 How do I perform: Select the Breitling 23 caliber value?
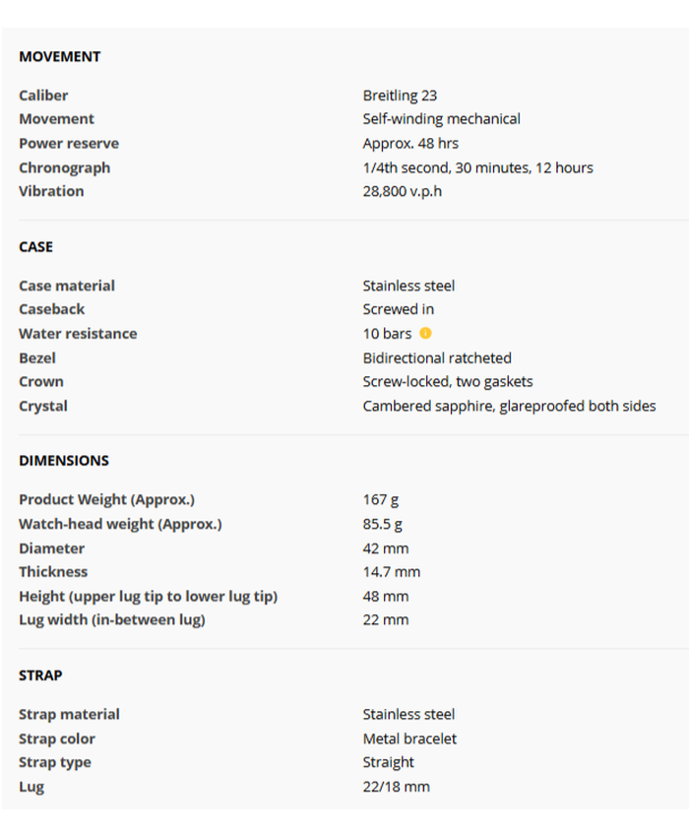click(x=400, y=96)
